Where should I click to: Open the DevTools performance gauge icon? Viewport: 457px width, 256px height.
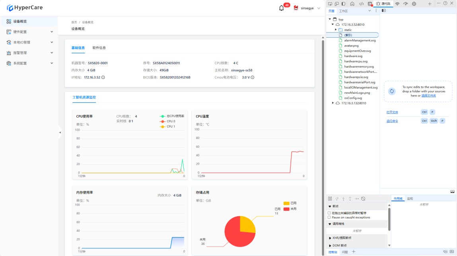406,4
